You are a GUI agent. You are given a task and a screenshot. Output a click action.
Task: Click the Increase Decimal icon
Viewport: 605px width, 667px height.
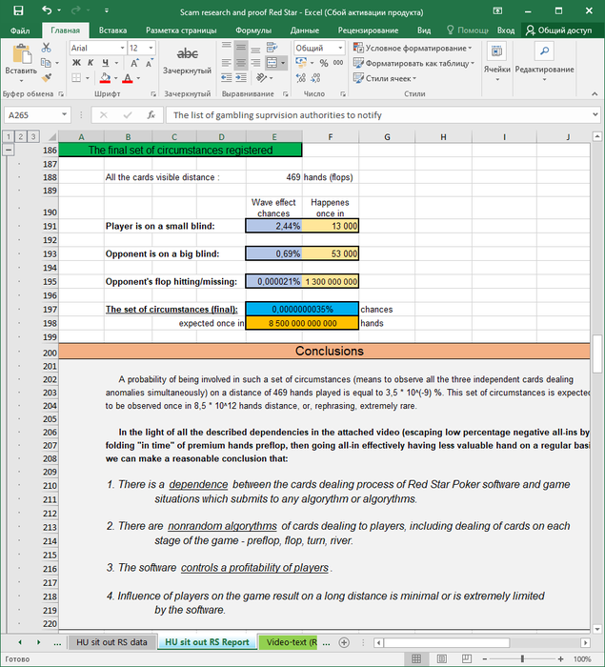[x=301, y=78]
